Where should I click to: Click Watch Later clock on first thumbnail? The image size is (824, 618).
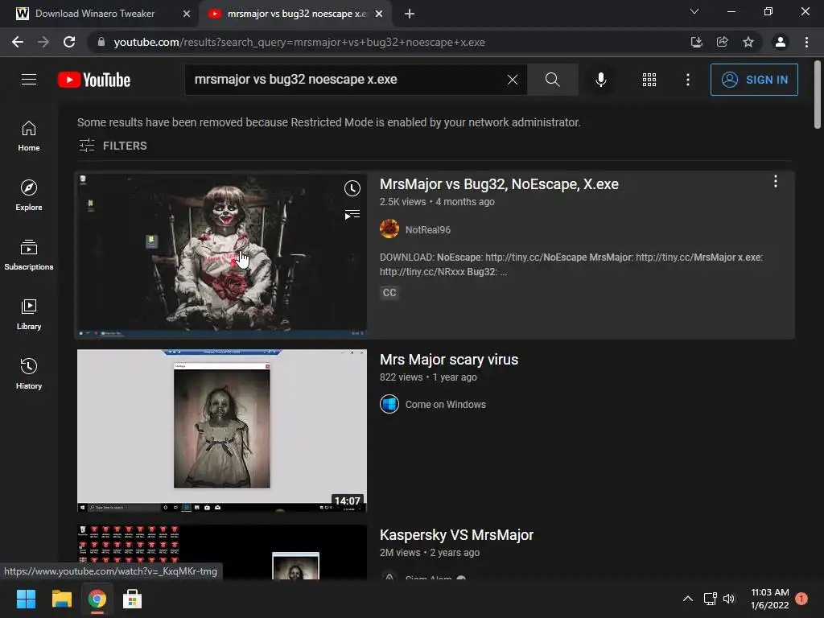click(352, 188)
